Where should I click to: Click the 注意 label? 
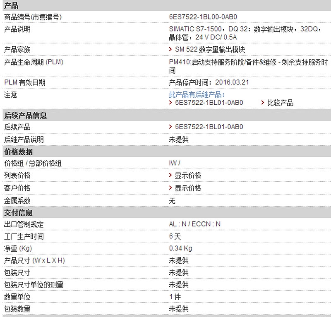click(x=11, y=95)
